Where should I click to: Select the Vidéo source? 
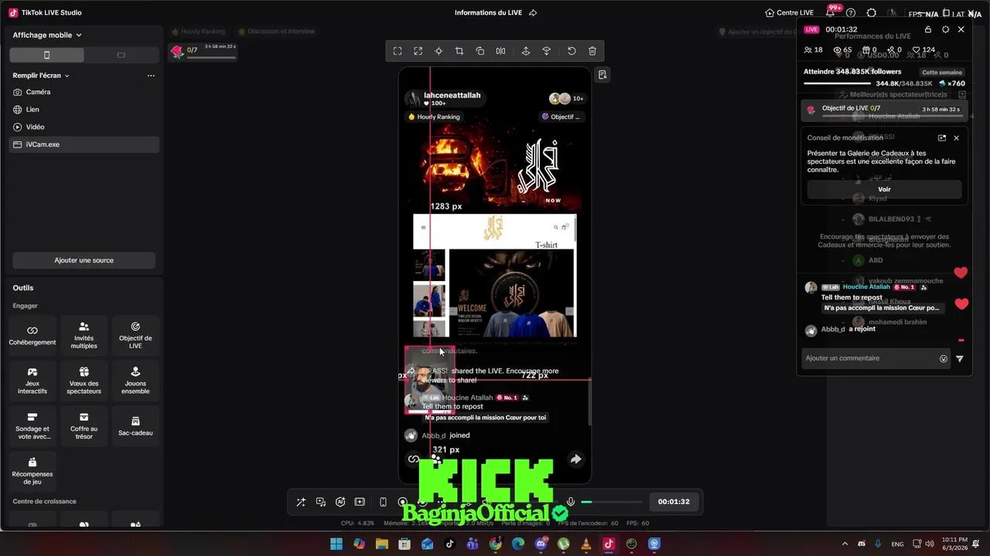(84, 127)
